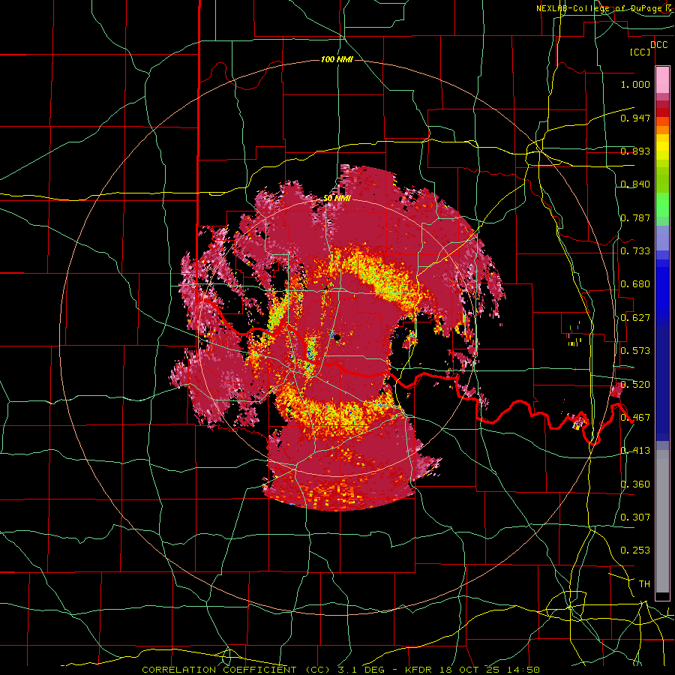Click the TH label at the legend bottom

644,584
